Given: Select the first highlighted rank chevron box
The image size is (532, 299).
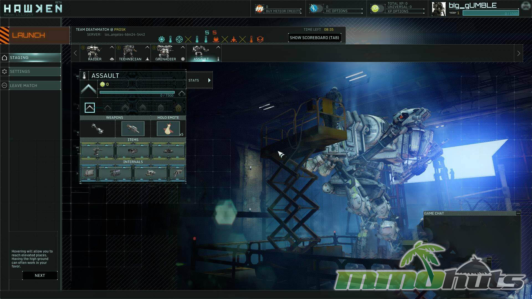Looking at the screenshot, I should (89, 108).
